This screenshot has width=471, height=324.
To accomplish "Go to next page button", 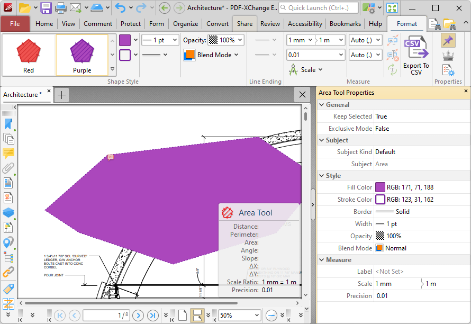I will (138, 316).
